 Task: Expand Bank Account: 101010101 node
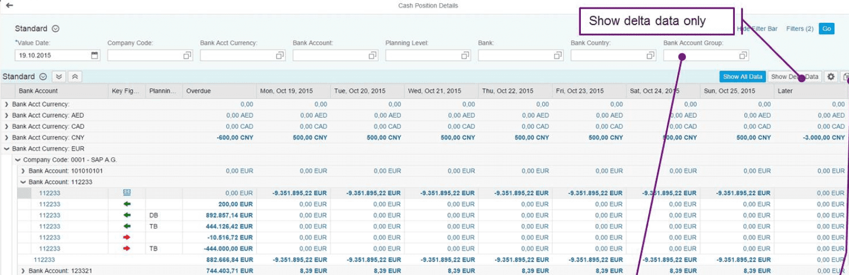click(x=23, y=171)
